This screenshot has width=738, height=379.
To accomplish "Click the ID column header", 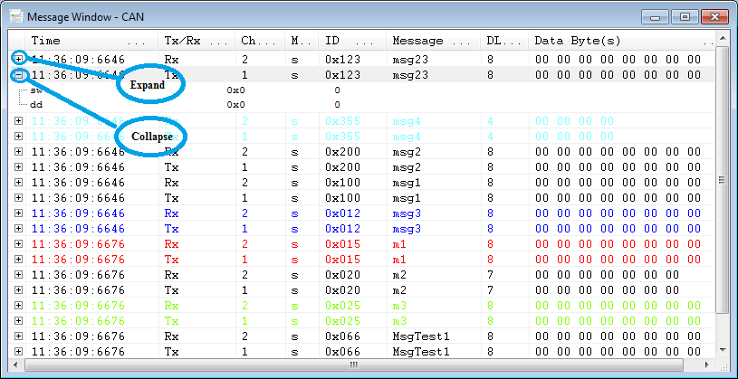I will click(352, 41).
